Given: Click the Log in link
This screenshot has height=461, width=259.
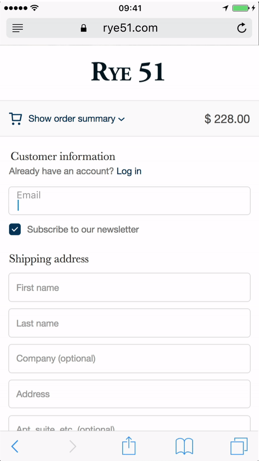Looking at the screenshot, I should click(129, 171).
